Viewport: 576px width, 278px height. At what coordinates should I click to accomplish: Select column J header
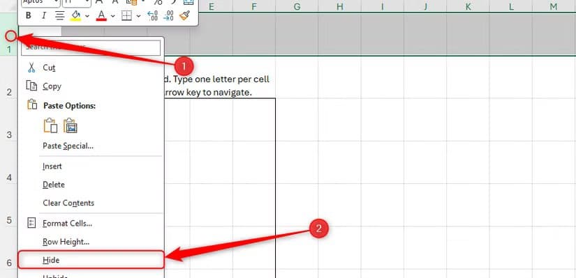tap(425, 6)
